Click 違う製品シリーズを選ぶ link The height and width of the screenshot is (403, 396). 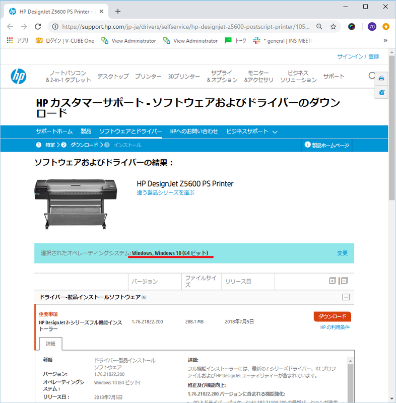pos(165,192)
